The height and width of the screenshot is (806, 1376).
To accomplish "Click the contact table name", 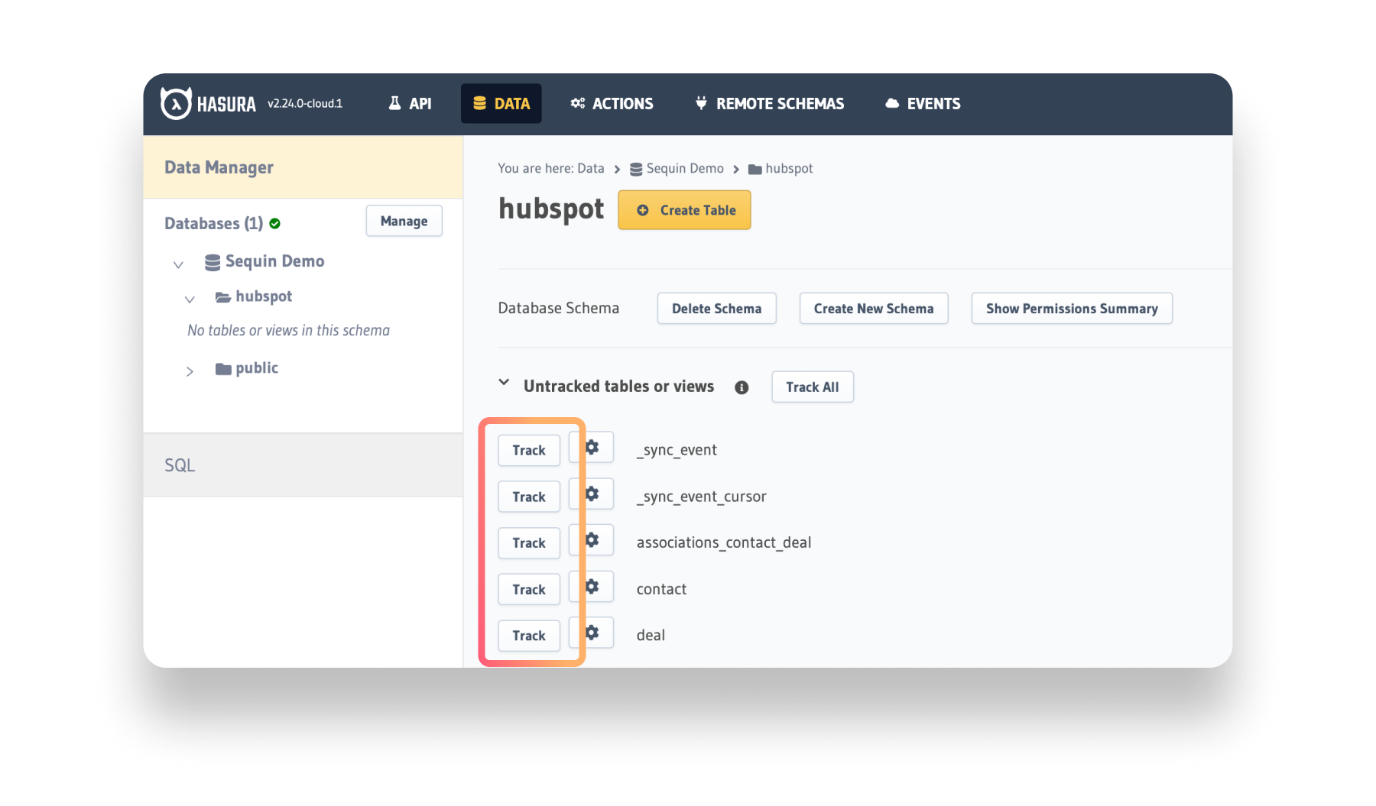I will coord(661,589).
